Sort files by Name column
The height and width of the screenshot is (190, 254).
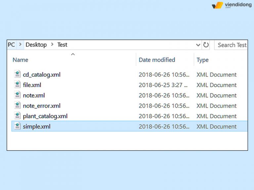[20, 60]
